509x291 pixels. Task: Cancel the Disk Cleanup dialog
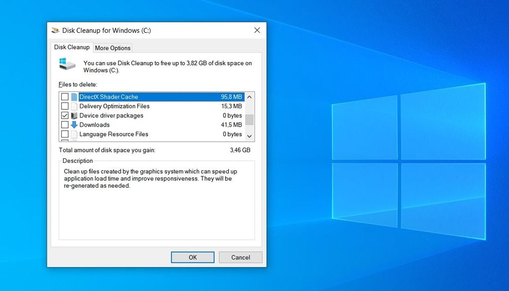(241, 257)
